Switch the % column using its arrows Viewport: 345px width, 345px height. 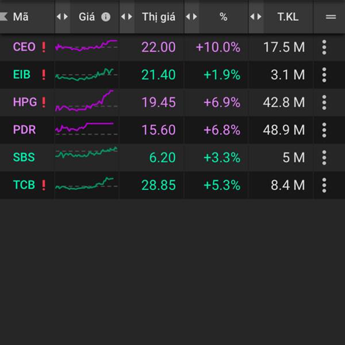pos(191,17)
